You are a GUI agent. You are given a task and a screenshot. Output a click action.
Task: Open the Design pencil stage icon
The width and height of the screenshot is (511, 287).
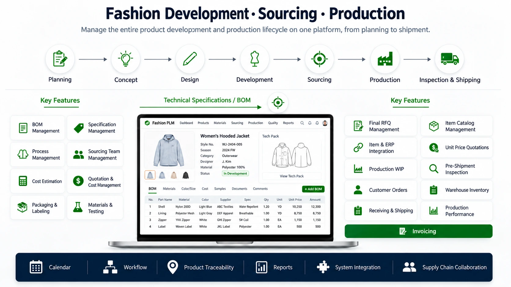click(x=190, y=59)
